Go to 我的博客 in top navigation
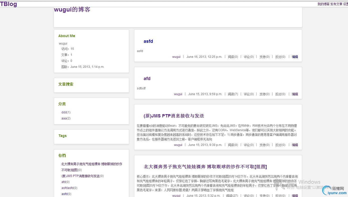The image size is (348, 197). tap(323, 4)
